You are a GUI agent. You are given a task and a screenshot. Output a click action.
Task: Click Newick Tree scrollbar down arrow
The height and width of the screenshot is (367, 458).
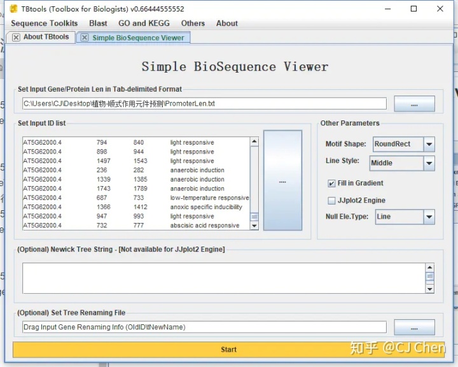pos(429,289)
